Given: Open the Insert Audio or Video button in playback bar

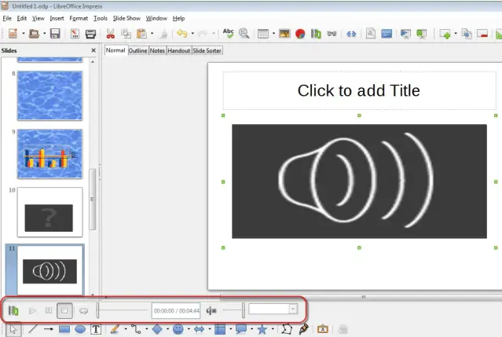Looking at the screenshot, I should (13, 310).
